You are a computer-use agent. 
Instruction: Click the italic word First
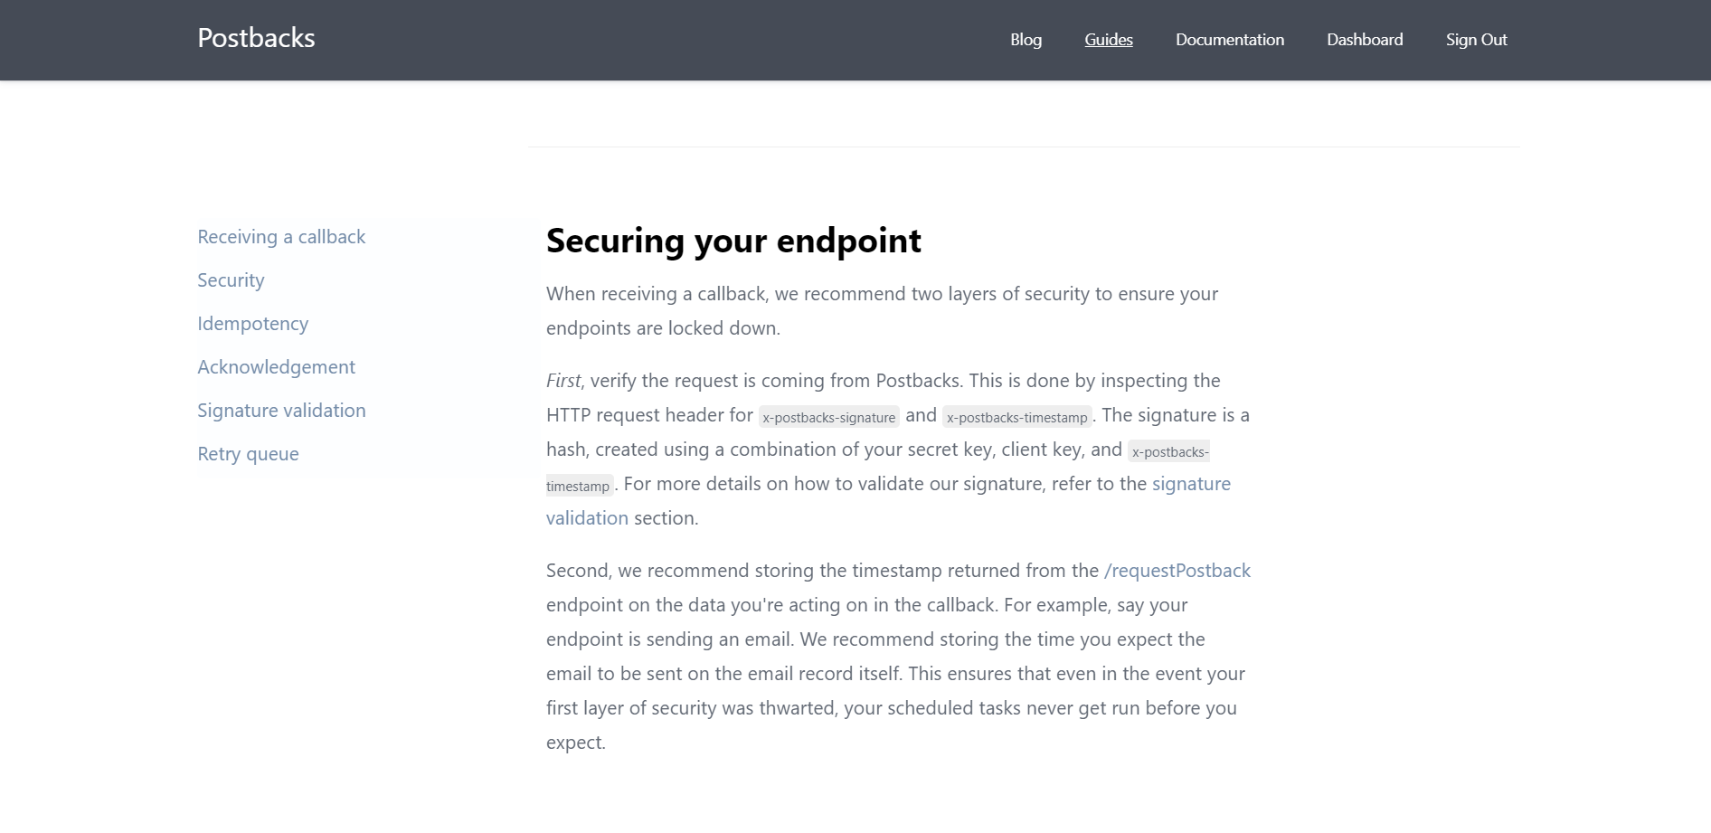[563, 381]
